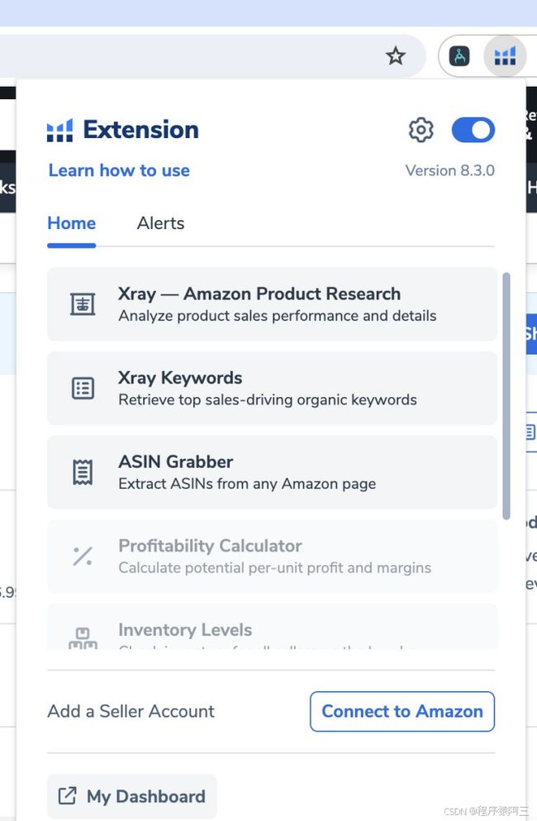The image size is (537, 821).
Task: Open Profitability Calculator tool
Action: pos(272,556)
